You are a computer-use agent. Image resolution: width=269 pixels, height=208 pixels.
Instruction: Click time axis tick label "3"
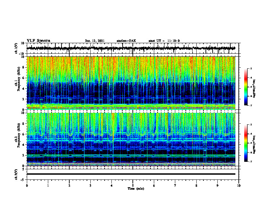click(90, 186)
